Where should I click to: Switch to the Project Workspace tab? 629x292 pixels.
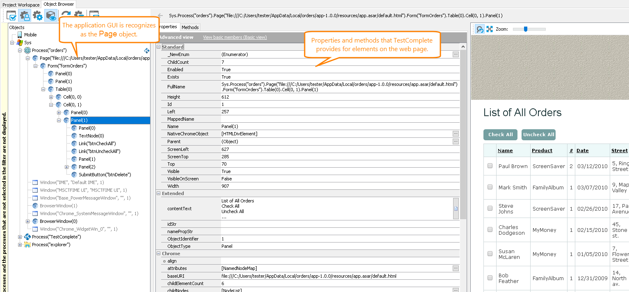click(x=21, y=4)
